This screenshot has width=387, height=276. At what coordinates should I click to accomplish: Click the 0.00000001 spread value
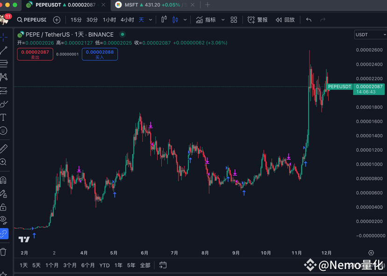click(x=67, y=54)
